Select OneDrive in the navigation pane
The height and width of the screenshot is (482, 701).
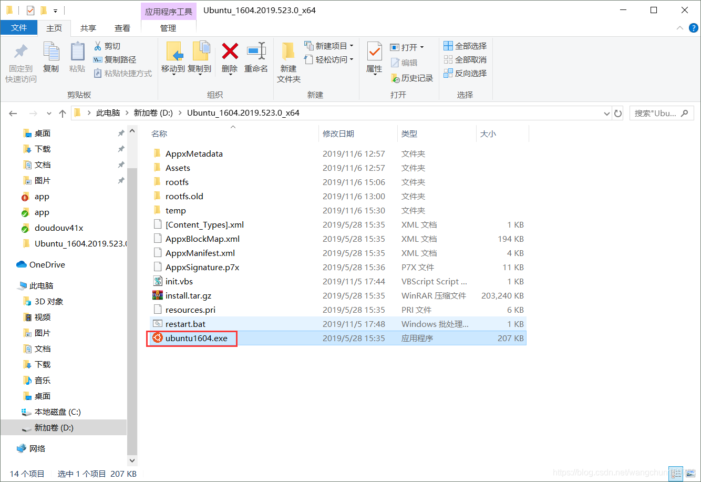click(47, 264)
